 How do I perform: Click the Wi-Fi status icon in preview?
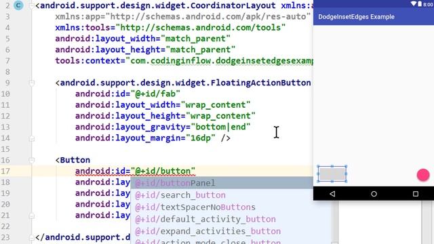[x=414, y=4]
